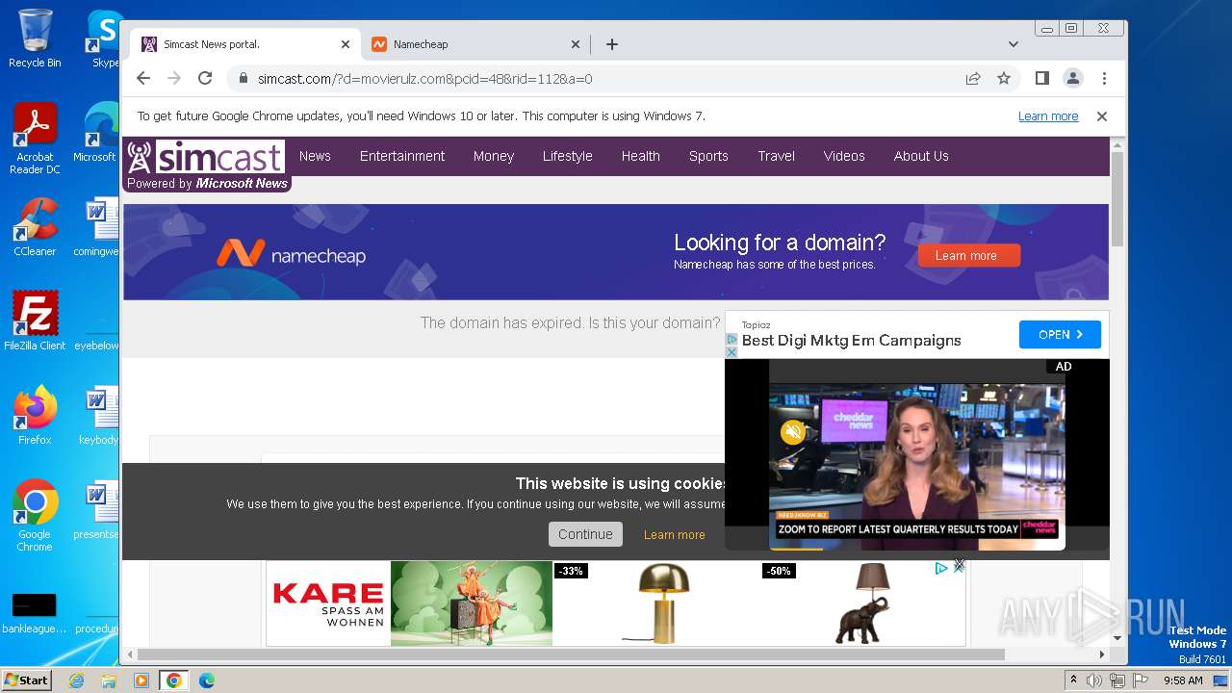Open a new browser tab
The width and height of the screenshot is (1232, 693).
[x=611, y=44]
